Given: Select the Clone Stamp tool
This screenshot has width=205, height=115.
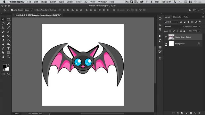Looking at the screenshot, I should pos(3,36).
